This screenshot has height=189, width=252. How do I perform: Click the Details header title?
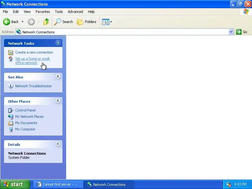click(14, 145)
